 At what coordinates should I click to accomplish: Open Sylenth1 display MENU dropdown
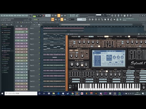coord(97,53)
